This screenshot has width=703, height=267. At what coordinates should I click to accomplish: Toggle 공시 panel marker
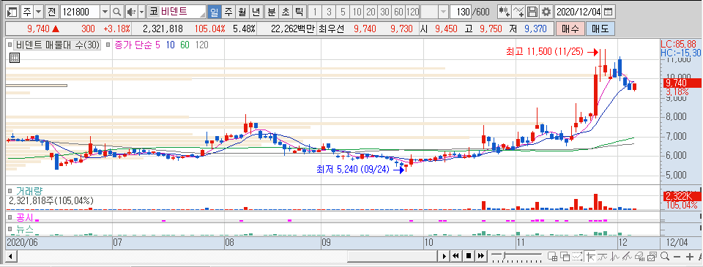click(10, 217)
